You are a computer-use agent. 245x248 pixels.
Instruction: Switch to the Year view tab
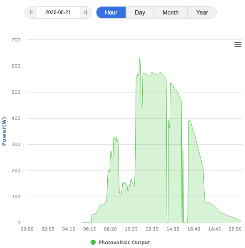pyautogui.click(x=202, y=12)
